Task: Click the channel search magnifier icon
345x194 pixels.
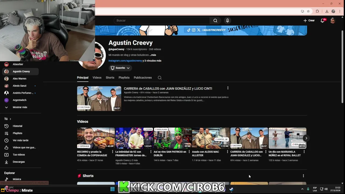Action: coord(160,78)
